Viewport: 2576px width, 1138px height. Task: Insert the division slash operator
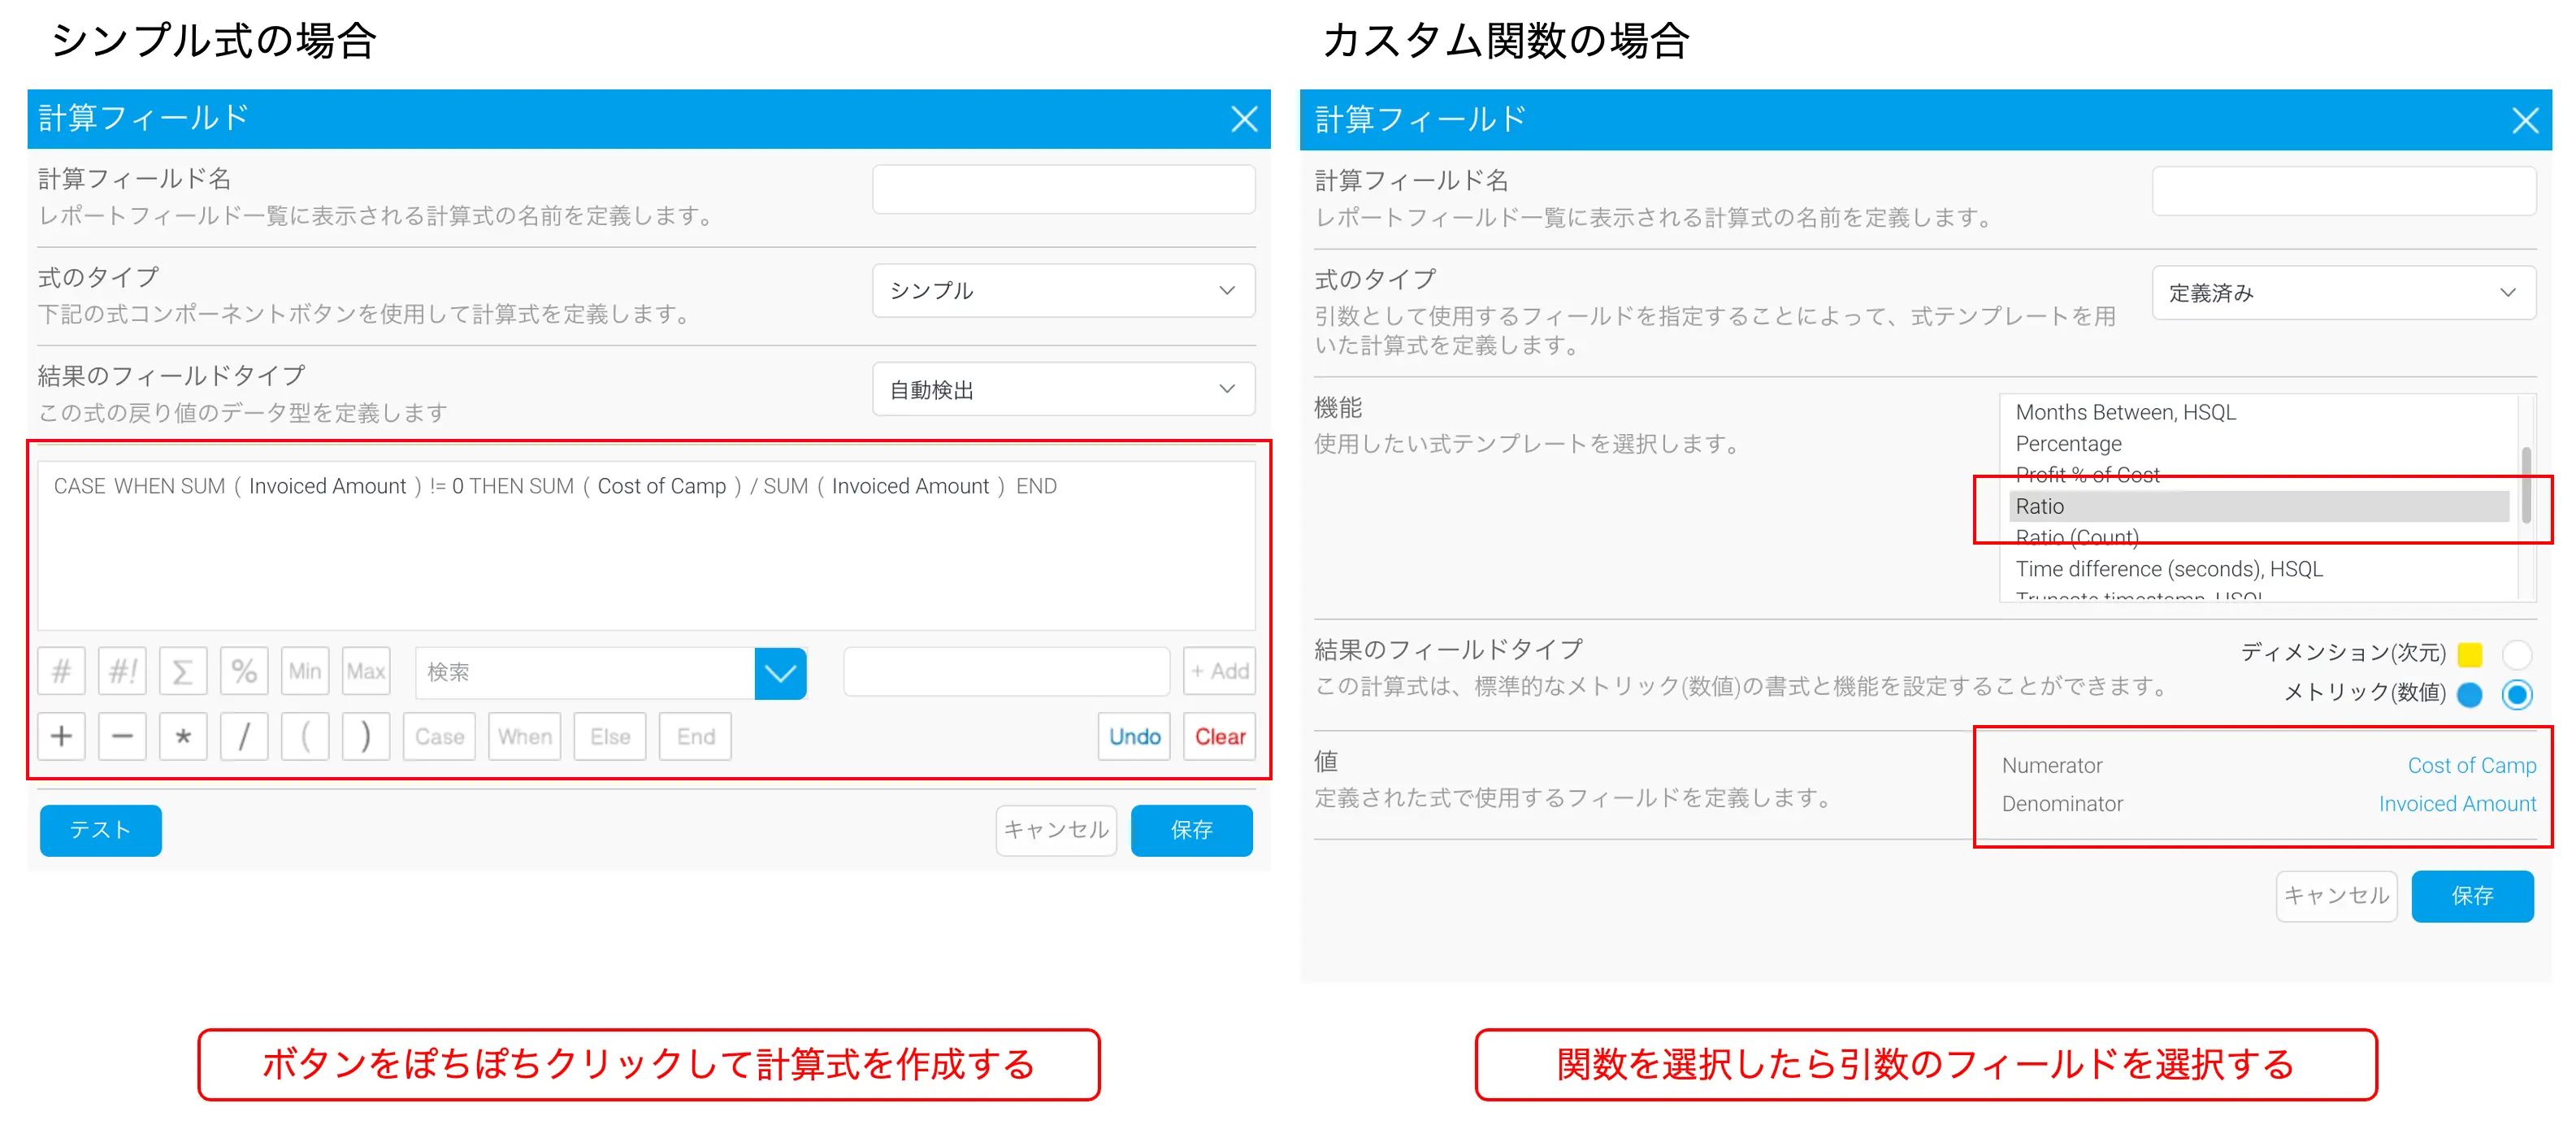point(244,737)
